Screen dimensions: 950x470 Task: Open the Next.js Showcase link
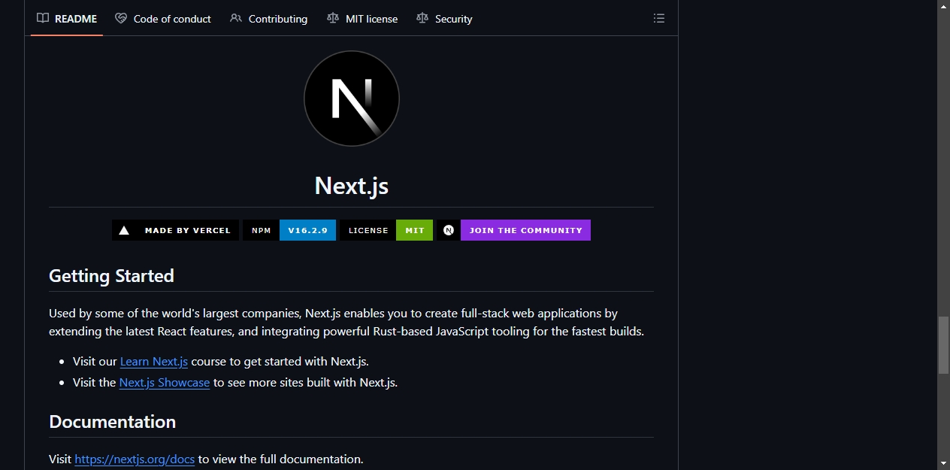point(165,383)
